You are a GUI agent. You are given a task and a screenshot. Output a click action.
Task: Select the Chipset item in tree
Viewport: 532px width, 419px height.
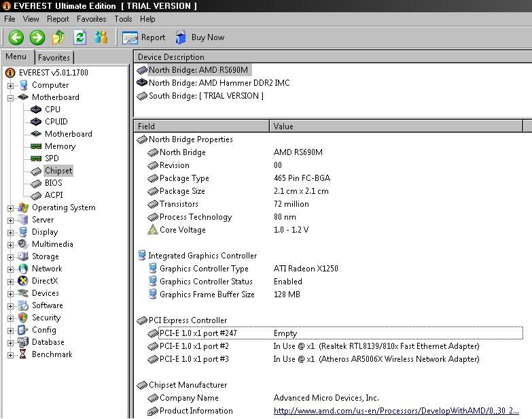(x=58, y=171)
